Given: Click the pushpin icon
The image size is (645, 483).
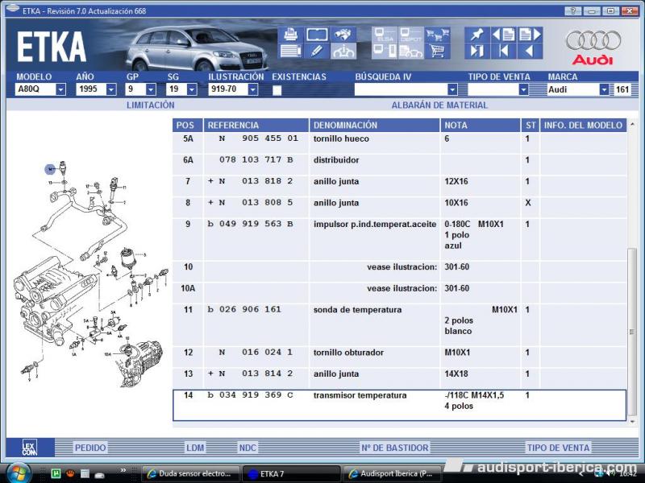Looking at the screenshot, I should [477, 35].
